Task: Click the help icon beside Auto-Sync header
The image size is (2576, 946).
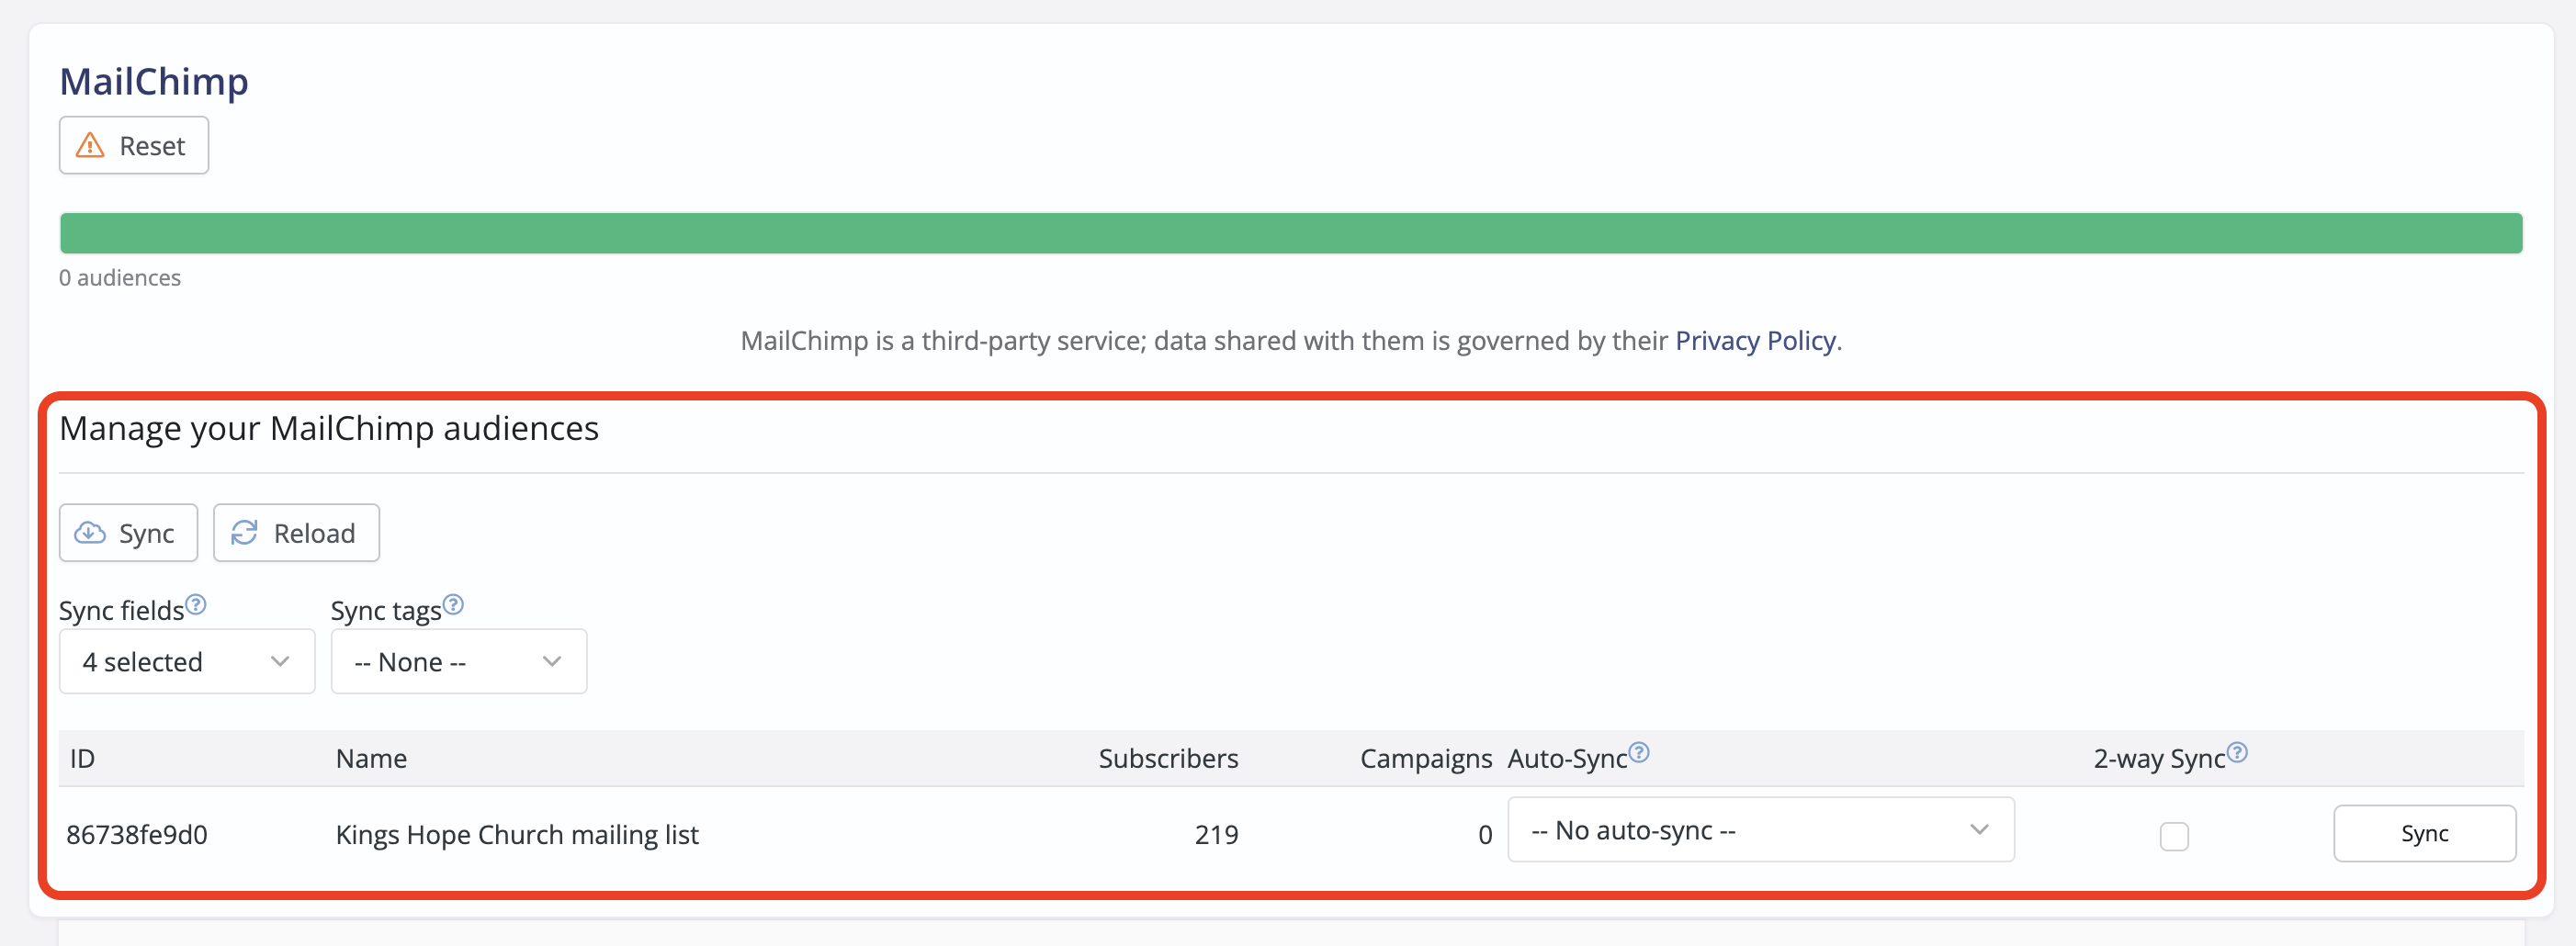Action: [x=1639, y=753]
